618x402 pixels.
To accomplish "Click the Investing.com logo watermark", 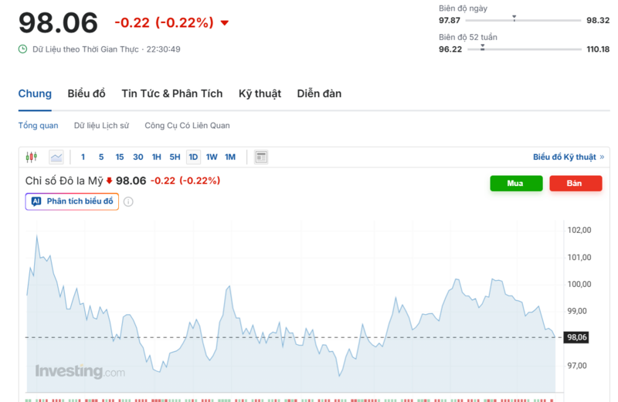I will click(x=80, y=372).
